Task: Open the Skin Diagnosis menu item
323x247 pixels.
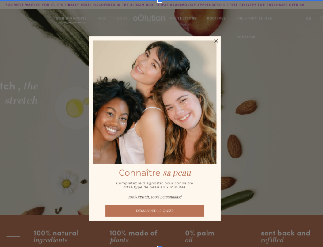Action: coord(71,18)
